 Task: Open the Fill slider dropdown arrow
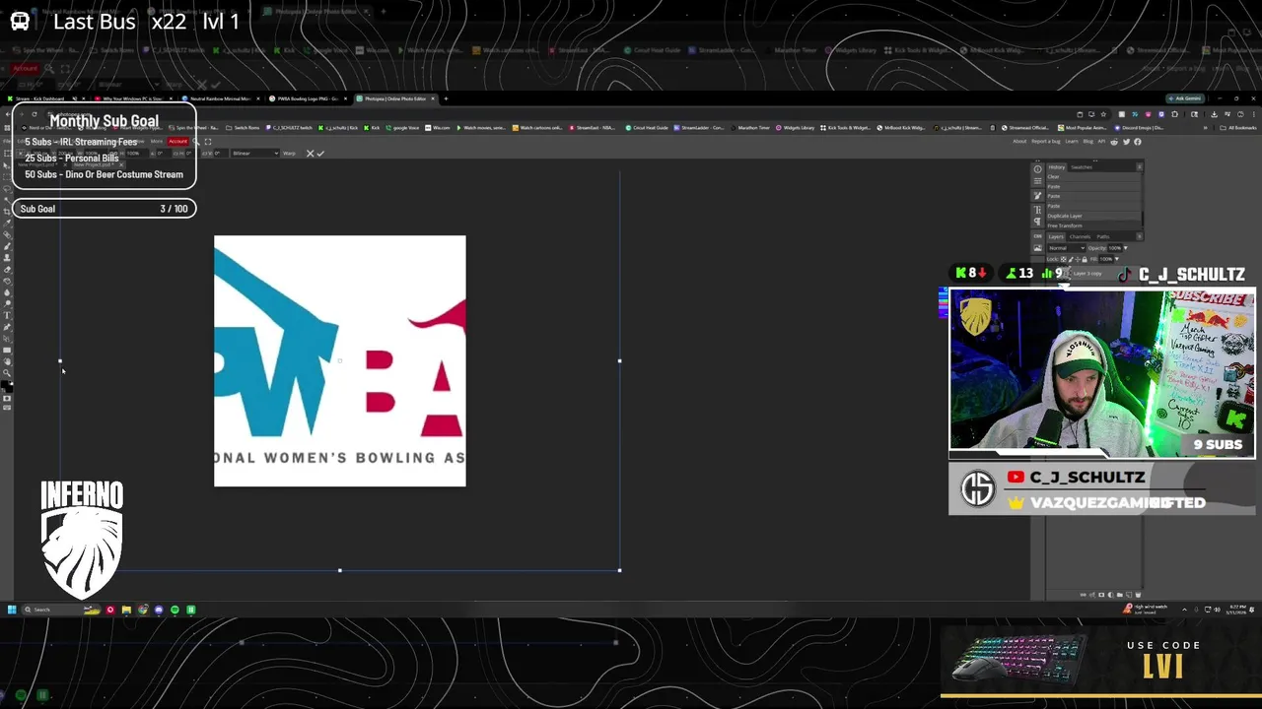1117,259
